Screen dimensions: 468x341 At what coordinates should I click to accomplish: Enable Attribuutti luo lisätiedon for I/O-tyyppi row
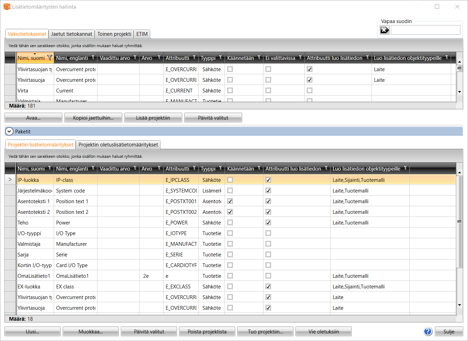click(x=268, y=233)
